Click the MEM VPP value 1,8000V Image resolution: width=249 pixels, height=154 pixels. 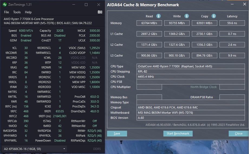(x=95, y=82)
